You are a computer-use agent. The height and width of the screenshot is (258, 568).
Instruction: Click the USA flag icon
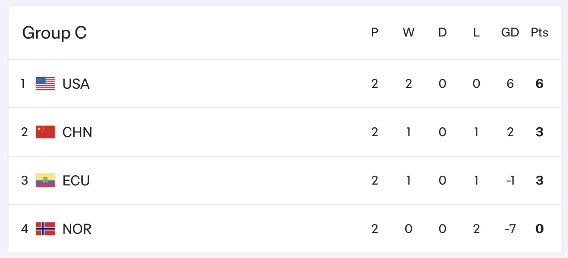[x=45, y=84]
